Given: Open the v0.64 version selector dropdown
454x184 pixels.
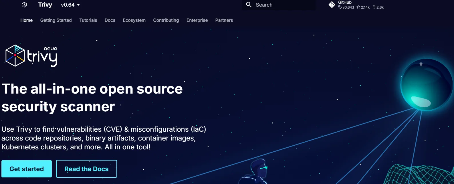Looking at the screenshot, I should point(70,5).
